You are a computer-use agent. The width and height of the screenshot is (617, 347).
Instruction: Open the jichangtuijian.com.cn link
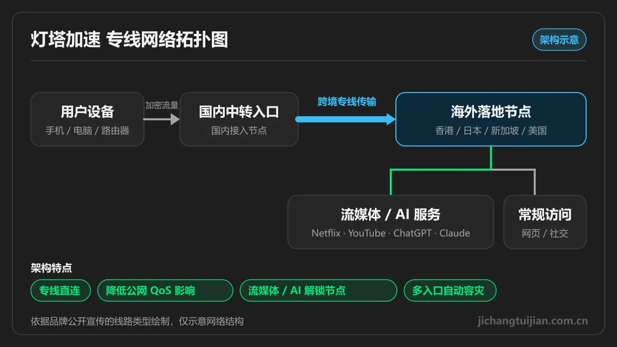tap(533, 321)
